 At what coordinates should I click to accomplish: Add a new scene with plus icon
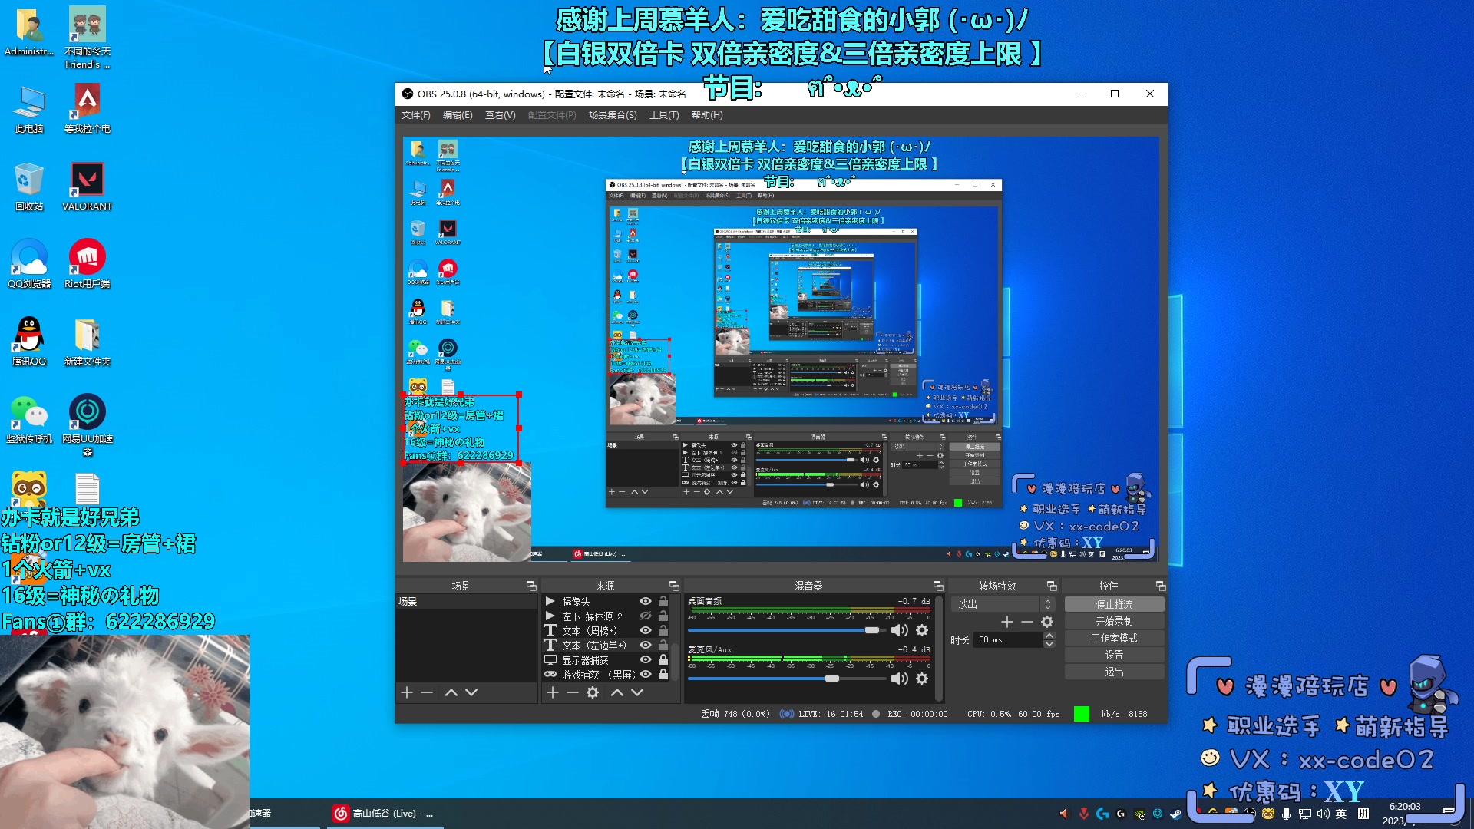point(407,692)
